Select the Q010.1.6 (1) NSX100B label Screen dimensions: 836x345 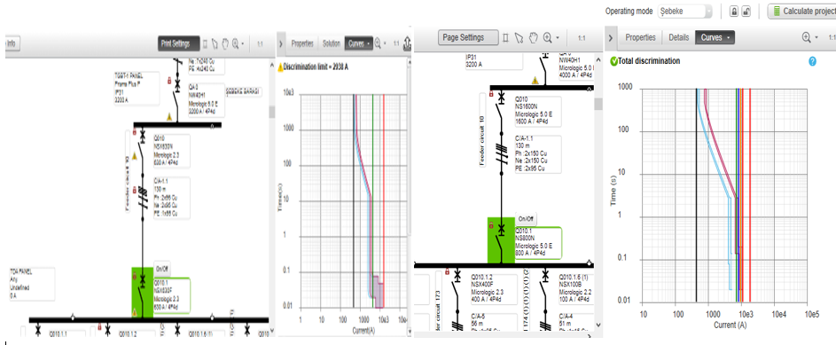pyautogui.click(x=576, y=289)
